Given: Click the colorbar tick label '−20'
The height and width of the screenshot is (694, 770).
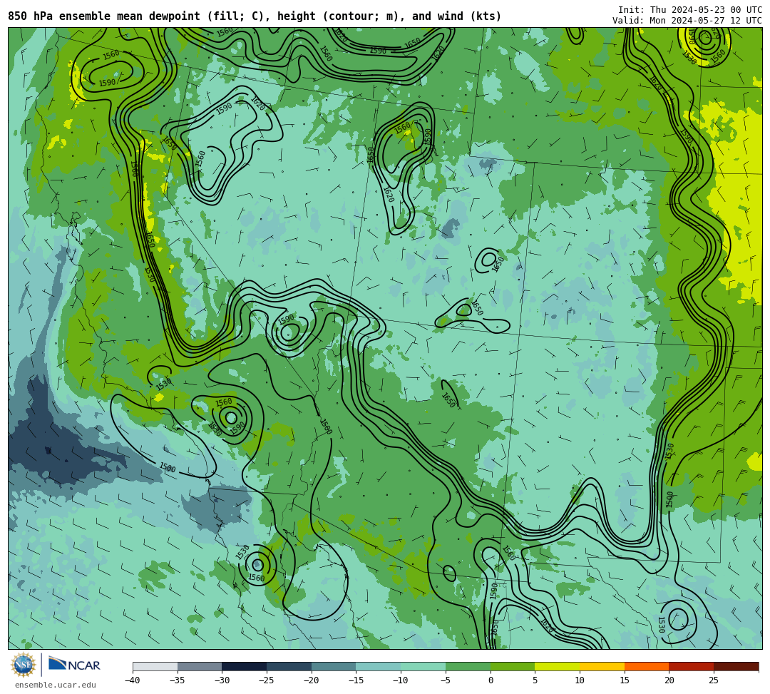Looking at the screenshot, I should (x=312, y=680).
